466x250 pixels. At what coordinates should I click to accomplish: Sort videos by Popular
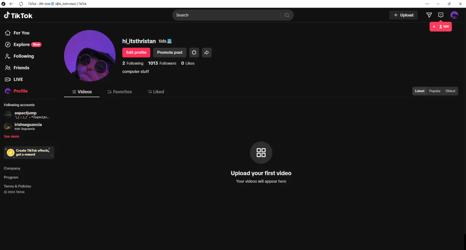pyautogui.click(x=435, y=91)
